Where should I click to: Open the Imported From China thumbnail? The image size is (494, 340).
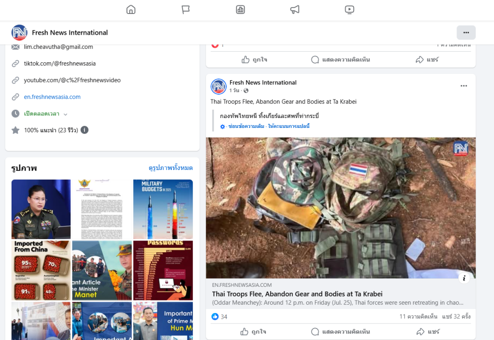coord(41,270)
